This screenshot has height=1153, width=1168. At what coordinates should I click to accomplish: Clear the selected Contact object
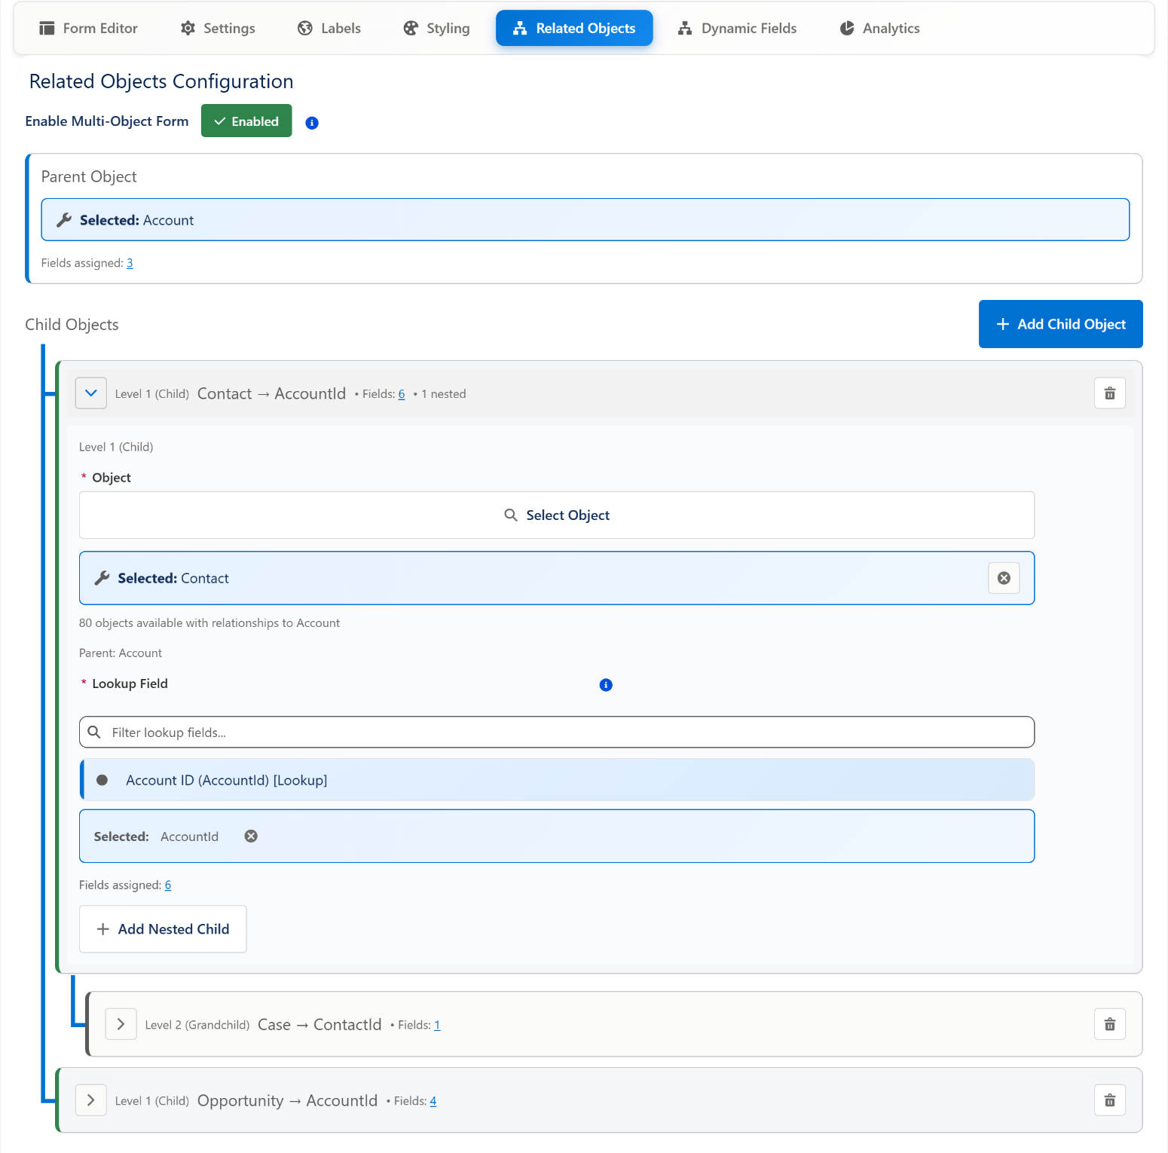pyautogui.click(x=1004, y=578)
